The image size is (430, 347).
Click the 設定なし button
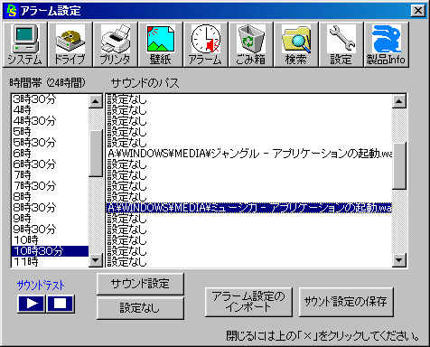click(140, 308)
